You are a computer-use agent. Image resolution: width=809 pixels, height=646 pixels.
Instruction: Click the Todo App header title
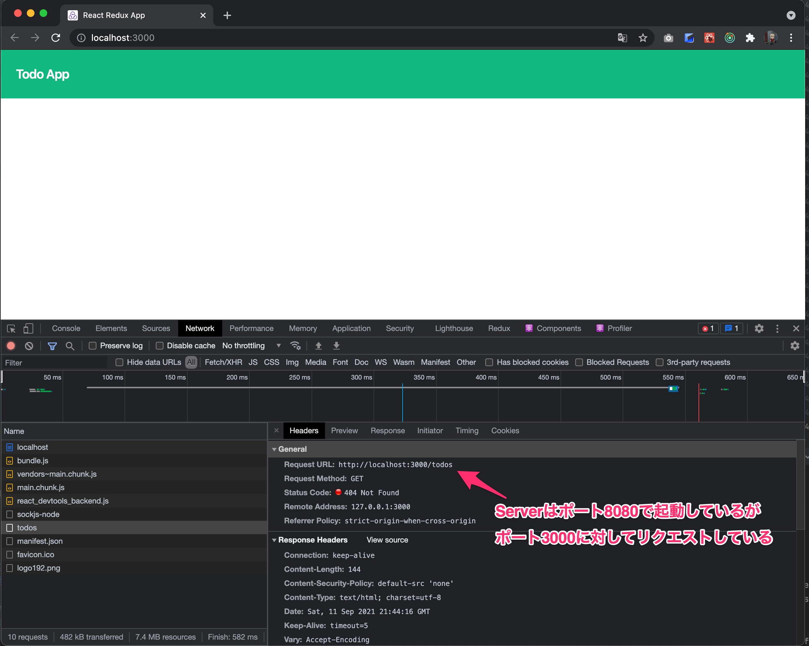(42, 74)
